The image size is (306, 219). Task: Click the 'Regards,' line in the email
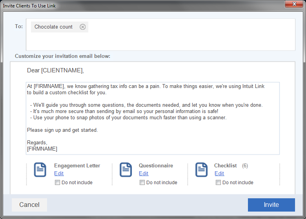tap(37, 143)
